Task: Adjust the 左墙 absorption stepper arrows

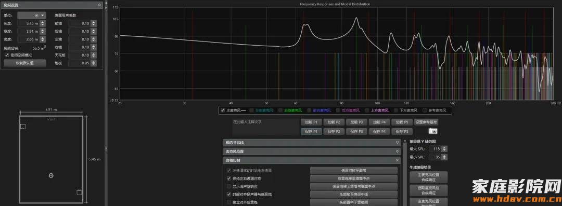Action: click(94, 39)
